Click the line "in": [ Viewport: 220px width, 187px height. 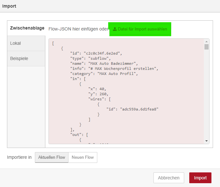pos(78,79)
